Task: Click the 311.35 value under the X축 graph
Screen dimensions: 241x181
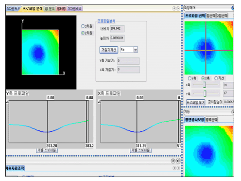Action: 141,145
